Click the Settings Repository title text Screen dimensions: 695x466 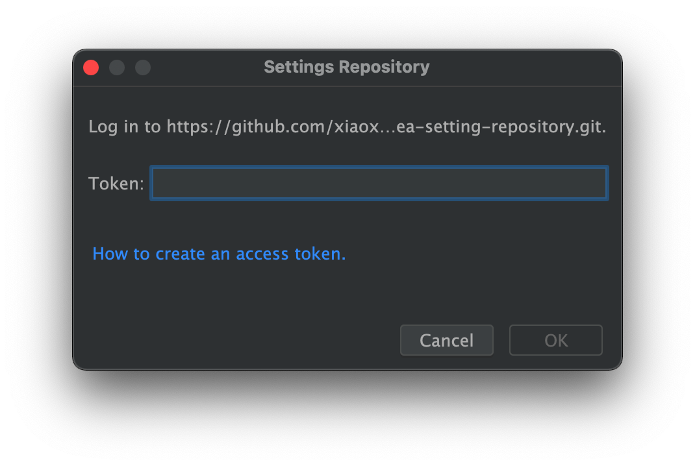pos(346,67)
